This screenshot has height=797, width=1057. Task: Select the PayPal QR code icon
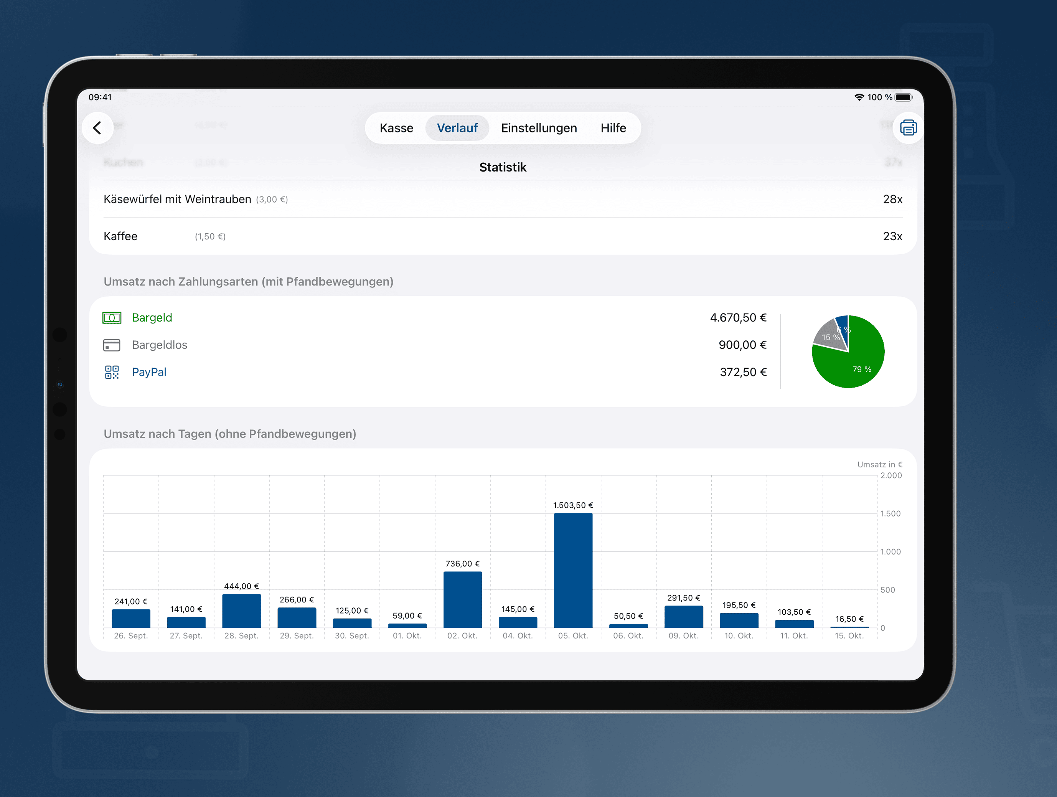(x=112, y=372)
